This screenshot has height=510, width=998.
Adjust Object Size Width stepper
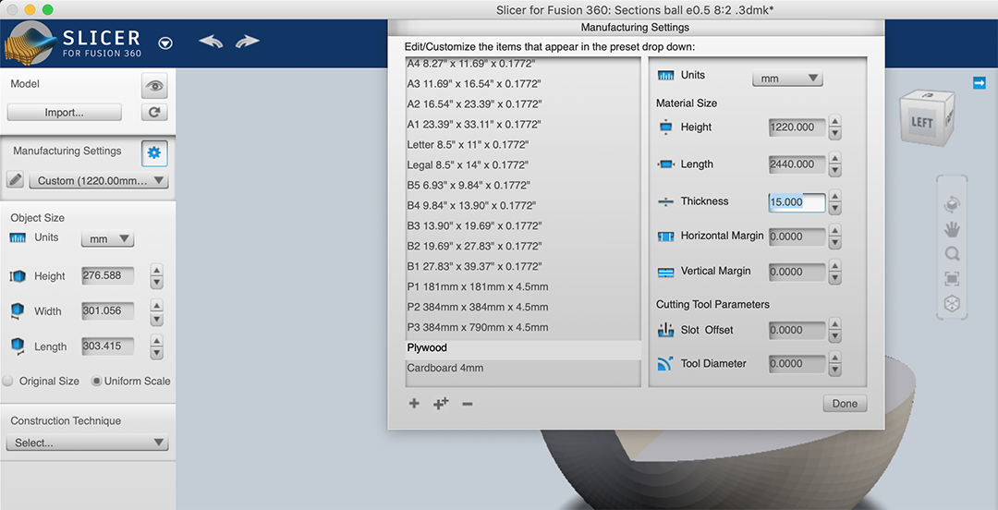[156, 312]
